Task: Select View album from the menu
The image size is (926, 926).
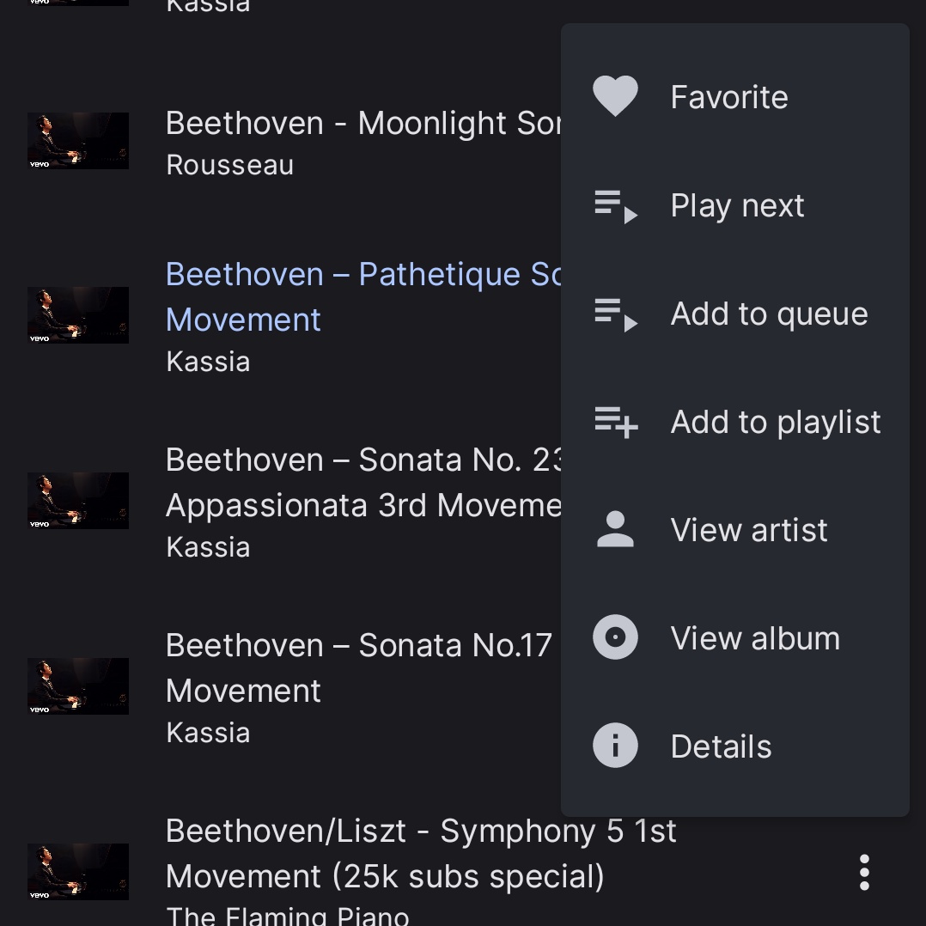Action: pyautogui.click(x=755, y=637)
